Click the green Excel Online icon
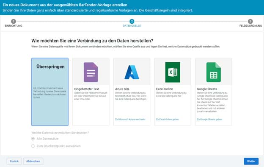Image resolution: width=264 pixels, height=167 pixels. (173, 72)
